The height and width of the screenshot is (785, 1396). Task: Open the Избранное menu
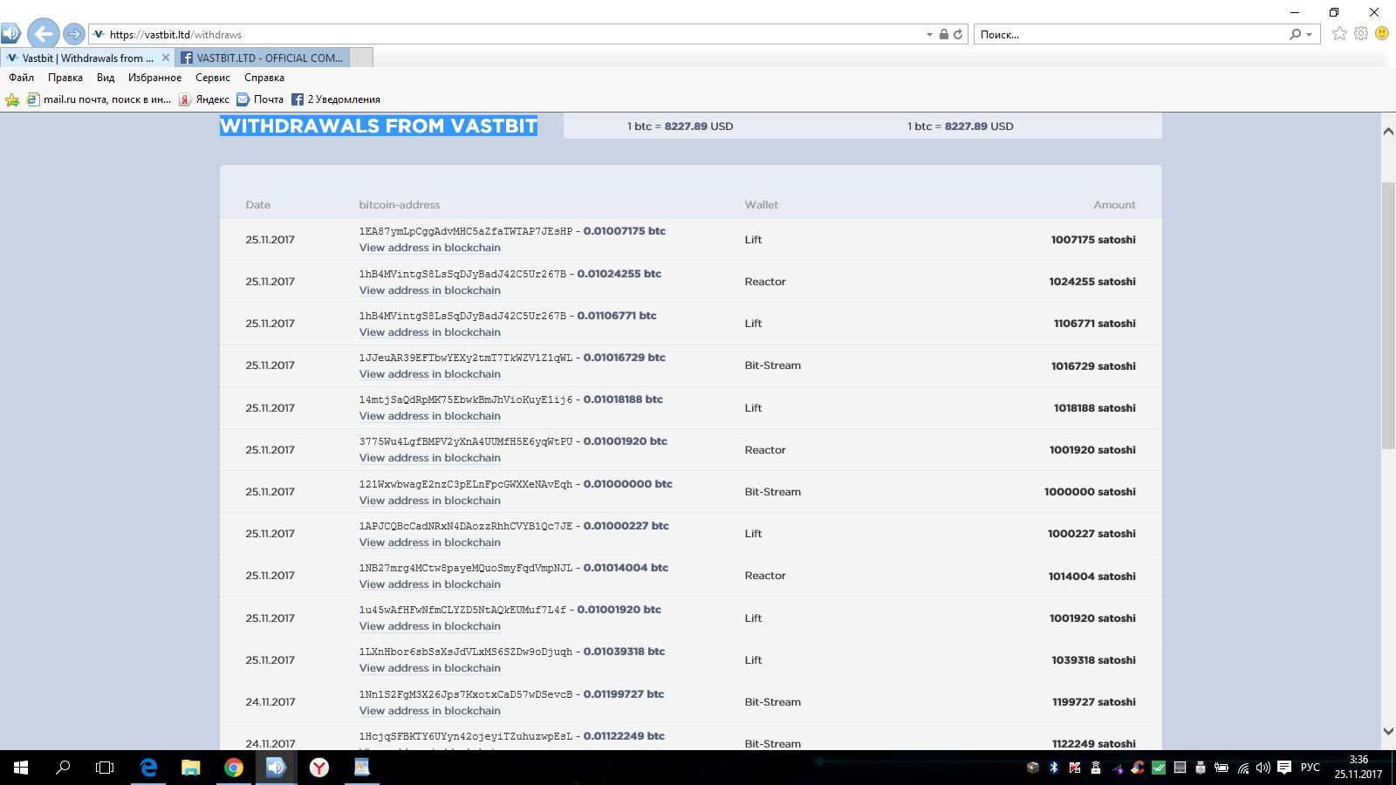(155, 78)
